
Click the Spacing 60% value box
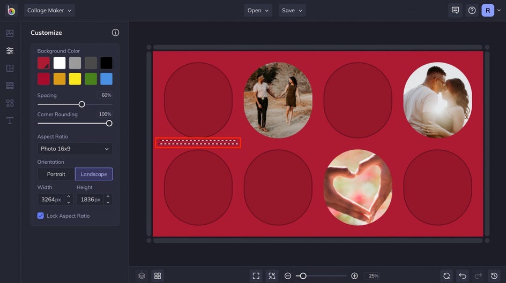click(105, 95)
